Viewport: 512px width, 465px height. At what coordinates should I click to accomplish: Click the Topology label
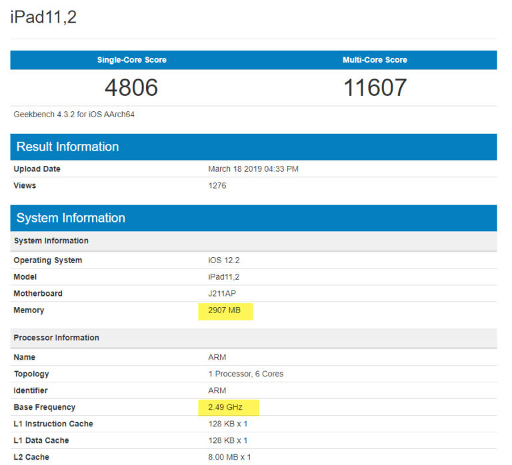[31, 374]
